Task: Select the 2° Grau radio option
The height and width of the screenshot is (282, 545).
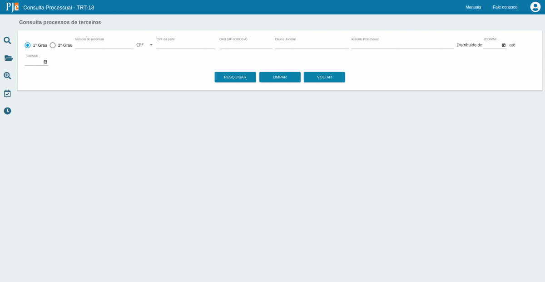Action: (53, 45)
